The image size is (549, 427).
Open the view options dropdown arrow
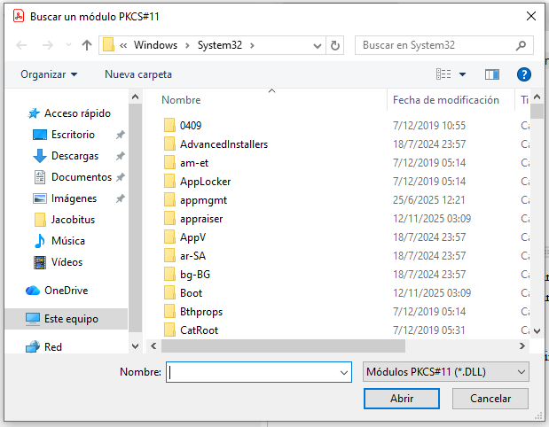tap(462, 74)
